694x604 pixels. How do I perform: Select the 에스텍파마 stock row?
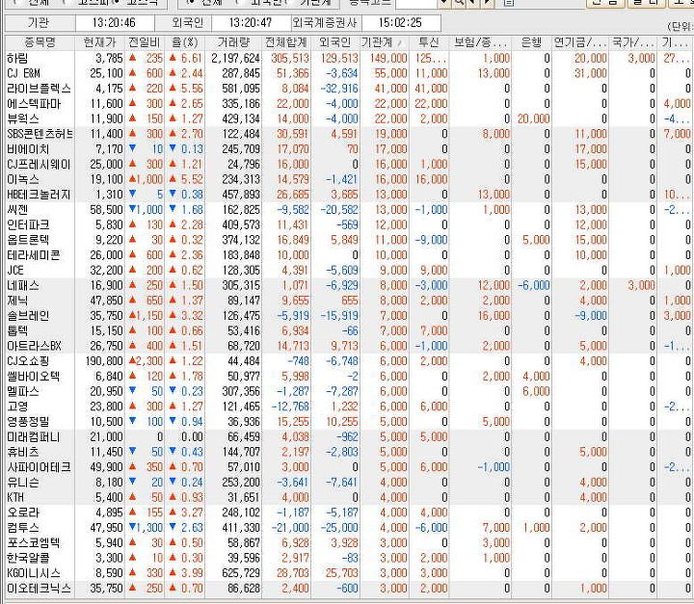click(350, 103)
